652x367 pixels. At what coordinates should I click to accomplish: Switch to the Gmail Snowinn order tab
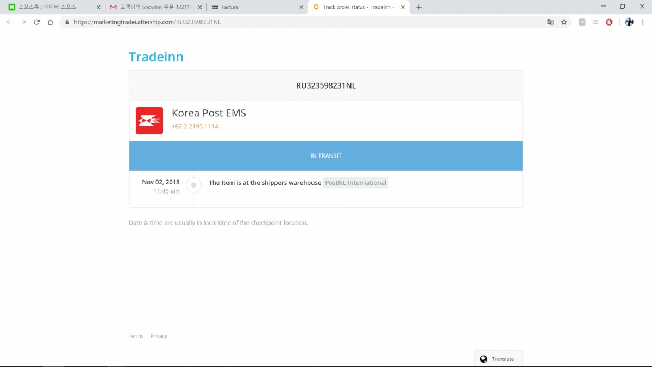click(x=154, y=7)
